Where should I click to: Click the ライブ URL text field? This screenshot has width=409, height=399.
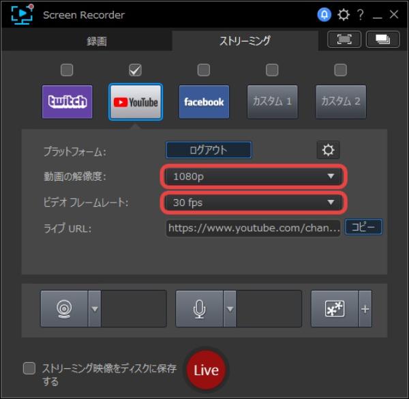(x=254, y=228)
